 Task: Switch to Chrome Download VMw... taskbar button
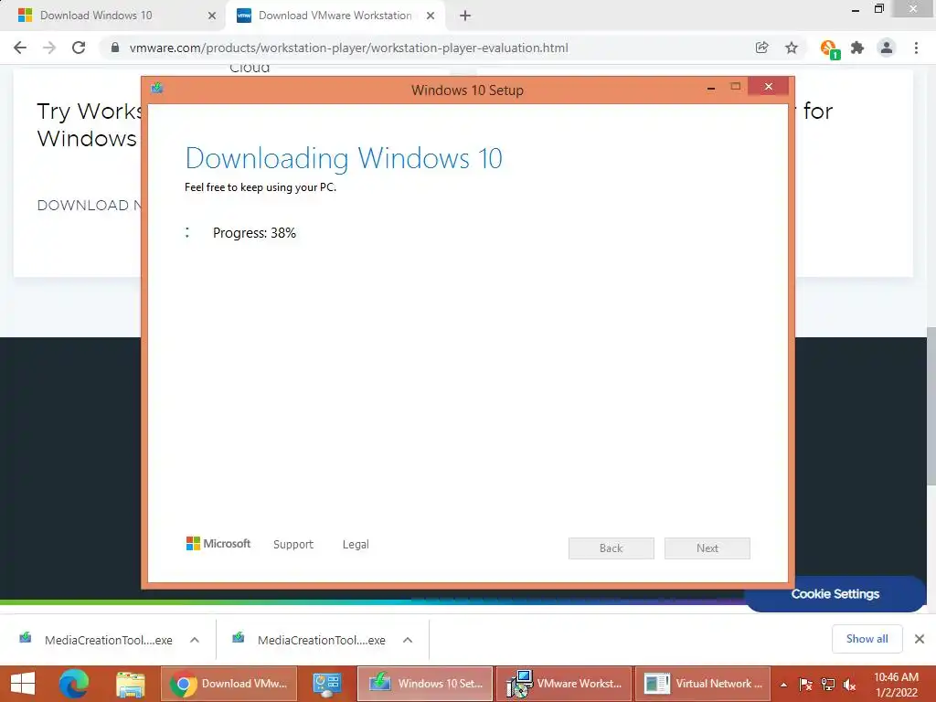(229, 684)
